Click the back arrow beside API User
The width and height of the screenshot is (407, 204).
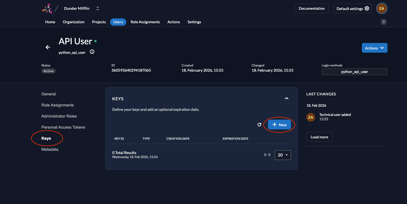click(x=48, y=47)
